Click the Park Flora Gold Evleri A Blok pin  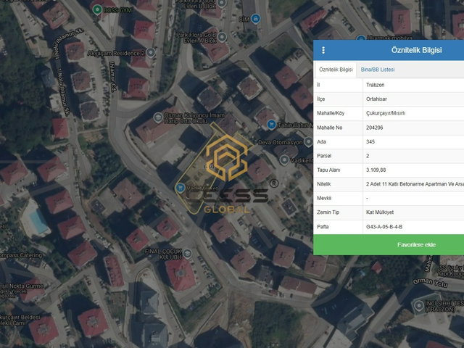point(222,37)
